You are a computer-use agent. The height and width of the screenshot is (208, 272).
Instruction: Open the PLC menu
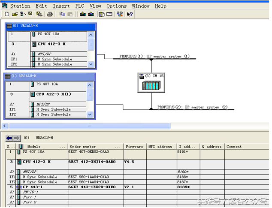coord(80,6)
